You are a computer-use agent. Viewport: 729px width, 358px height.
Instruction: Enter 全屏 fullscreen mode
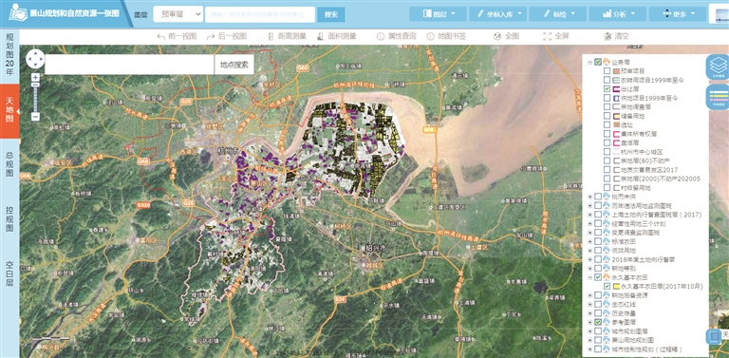coord(556,36)
